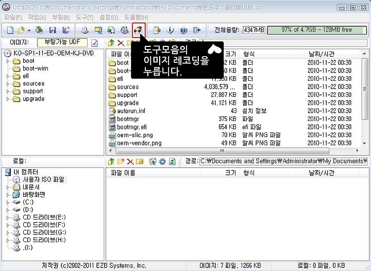Screen dimensions: 371x271
Task: Open an image with the folder icon
Action: 21,30
